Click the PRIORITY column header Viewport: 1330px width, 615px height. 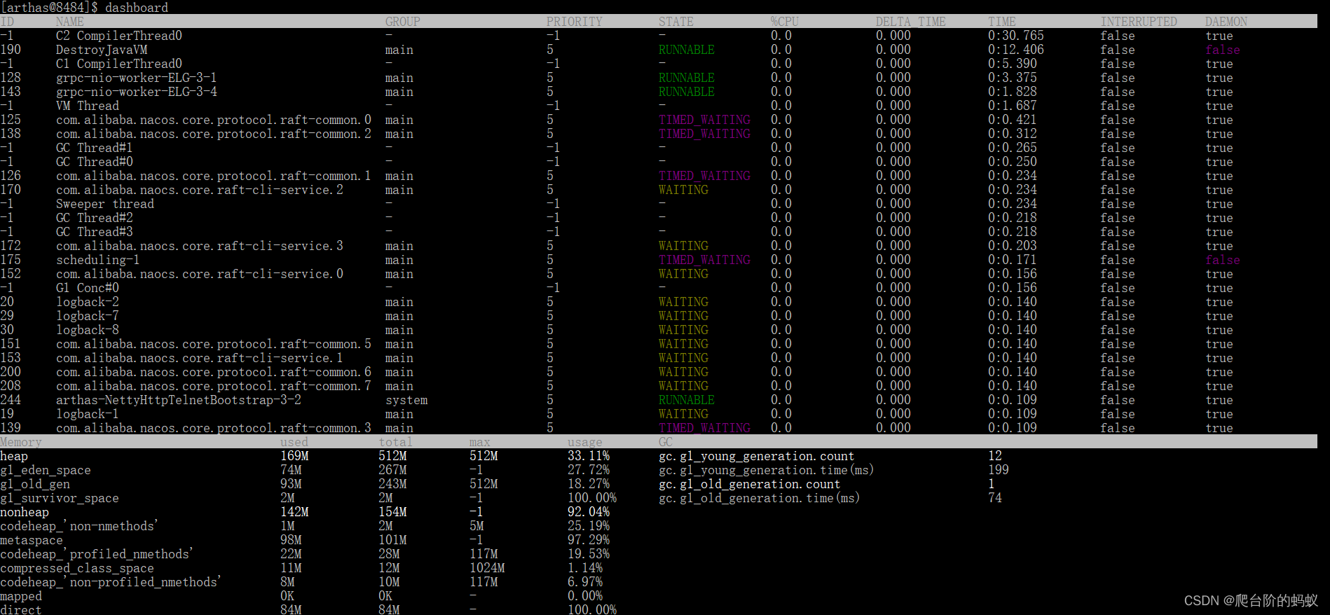click(x=575, y=22)
